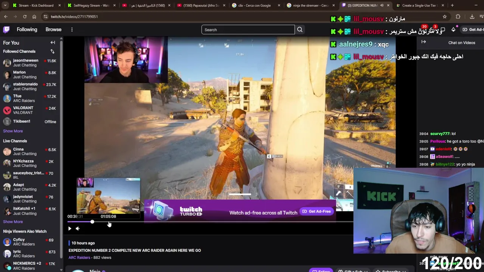This screenshot has height=272, width=484.
Task: Open offline Tikibeen1 channel
Action: point(29,122)
